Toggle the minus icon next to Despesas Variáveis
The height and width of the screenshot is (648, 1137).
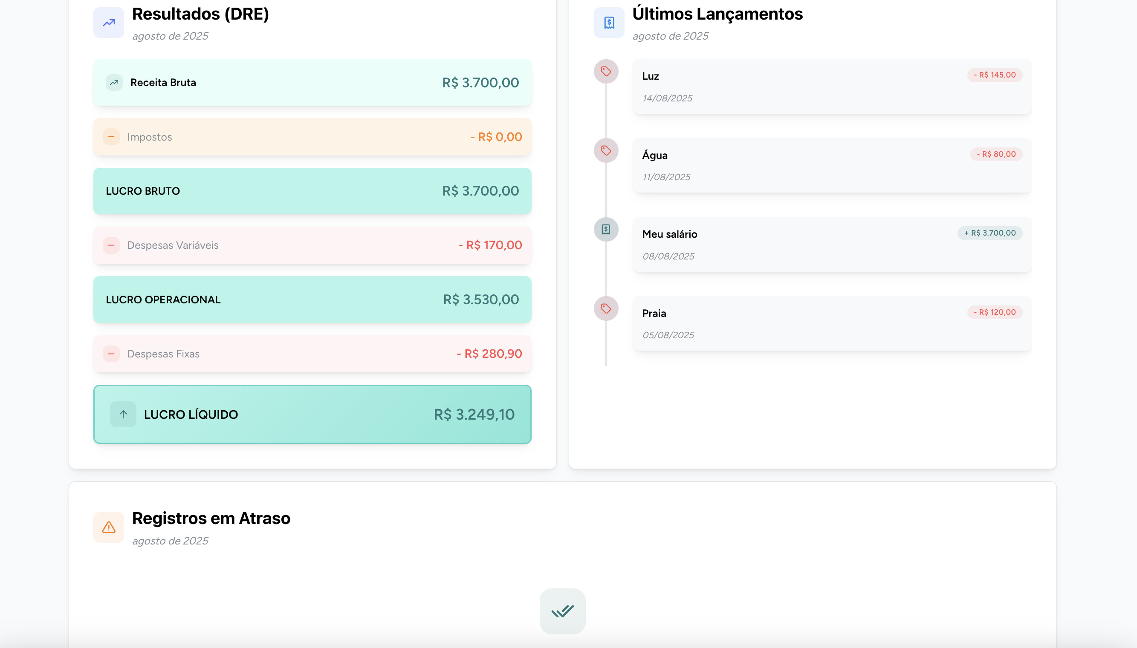point(111,245)
